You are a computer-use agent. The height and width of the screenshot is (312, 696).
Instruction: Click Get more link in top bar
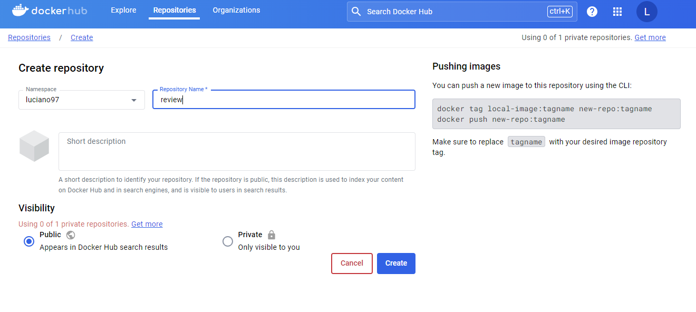click(x=650, y=37)
